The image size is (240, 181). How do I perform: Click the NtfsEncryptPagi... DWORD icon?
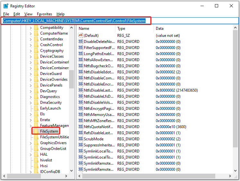81,109
